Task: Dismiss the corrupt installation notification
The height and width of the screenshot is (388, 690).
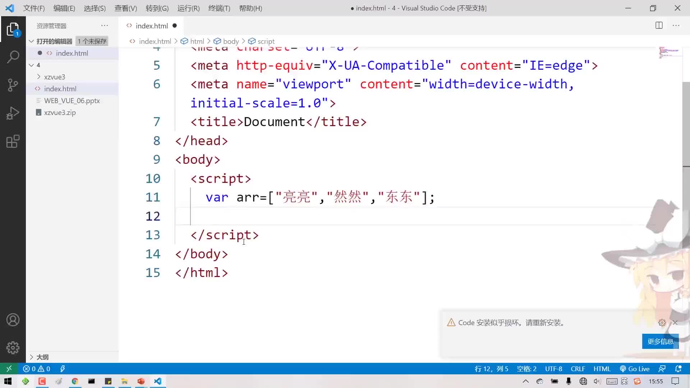Action: click(675, 323)
